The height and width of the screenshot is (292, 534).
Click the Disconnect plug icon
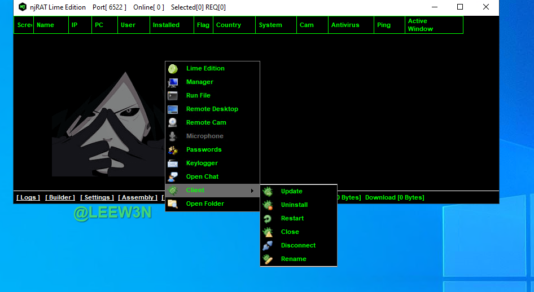tap(268, 246)
